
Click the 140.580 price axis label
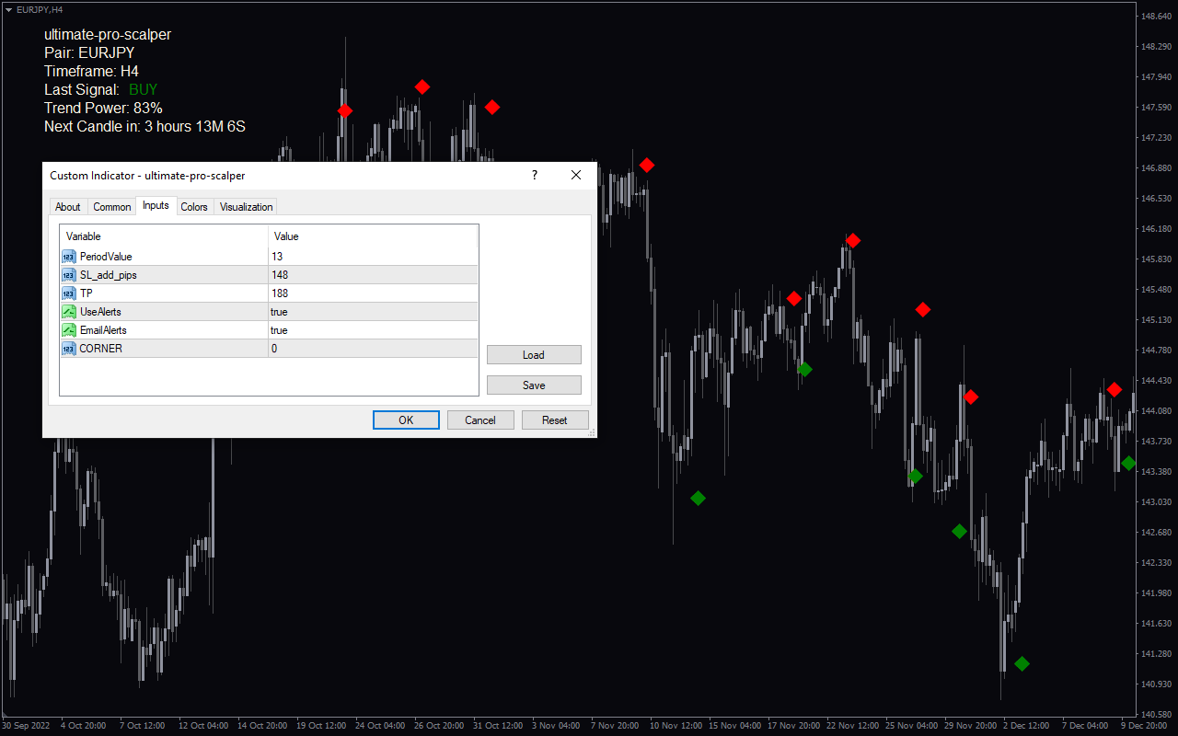(1155, 714)
